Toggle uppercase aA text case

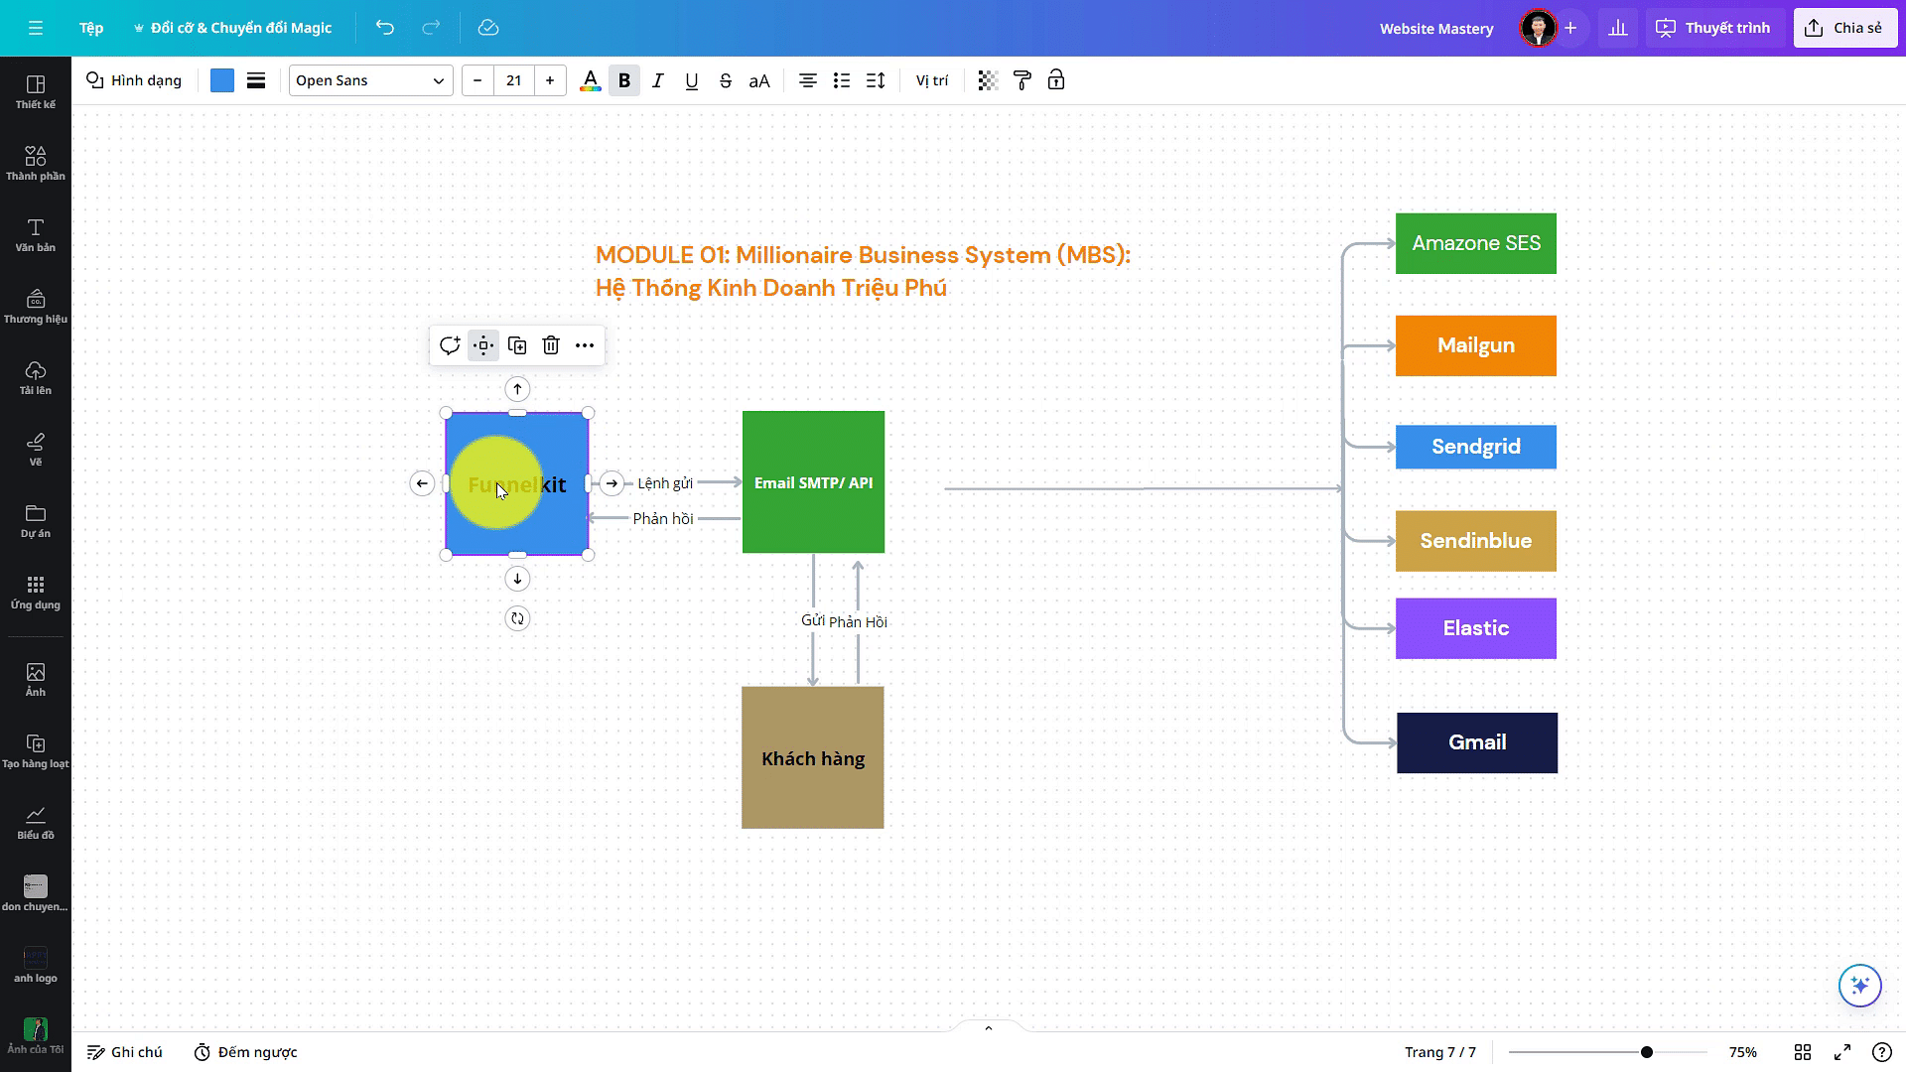[759, 80]
